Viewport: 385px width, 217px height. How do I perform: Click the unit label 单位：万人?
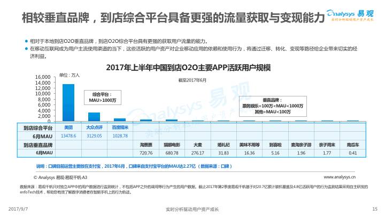pyautogui.click(x=69, y=75)
